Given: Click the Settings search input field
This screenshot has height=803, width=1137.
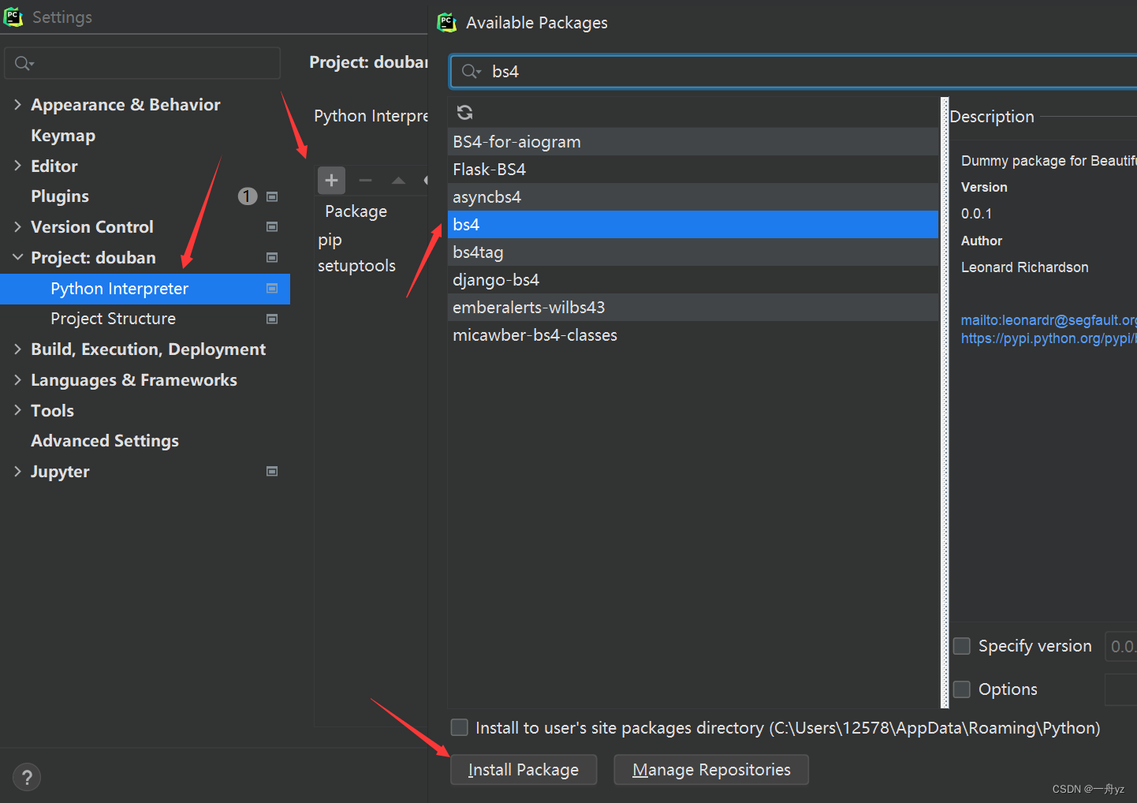Looking at the screenshot, I should pos(143,63).
